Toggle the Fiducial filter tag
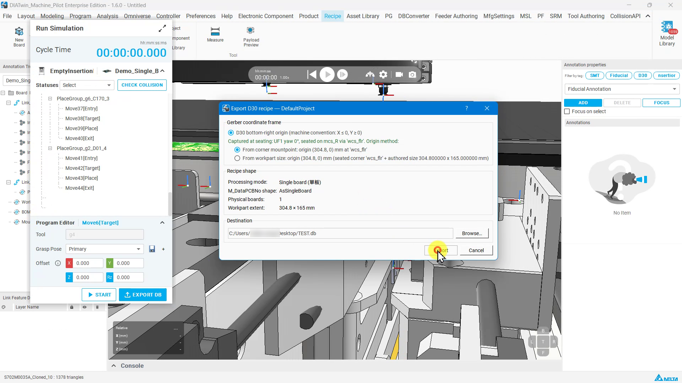This screenshot has height=383, width=682. 619,75
